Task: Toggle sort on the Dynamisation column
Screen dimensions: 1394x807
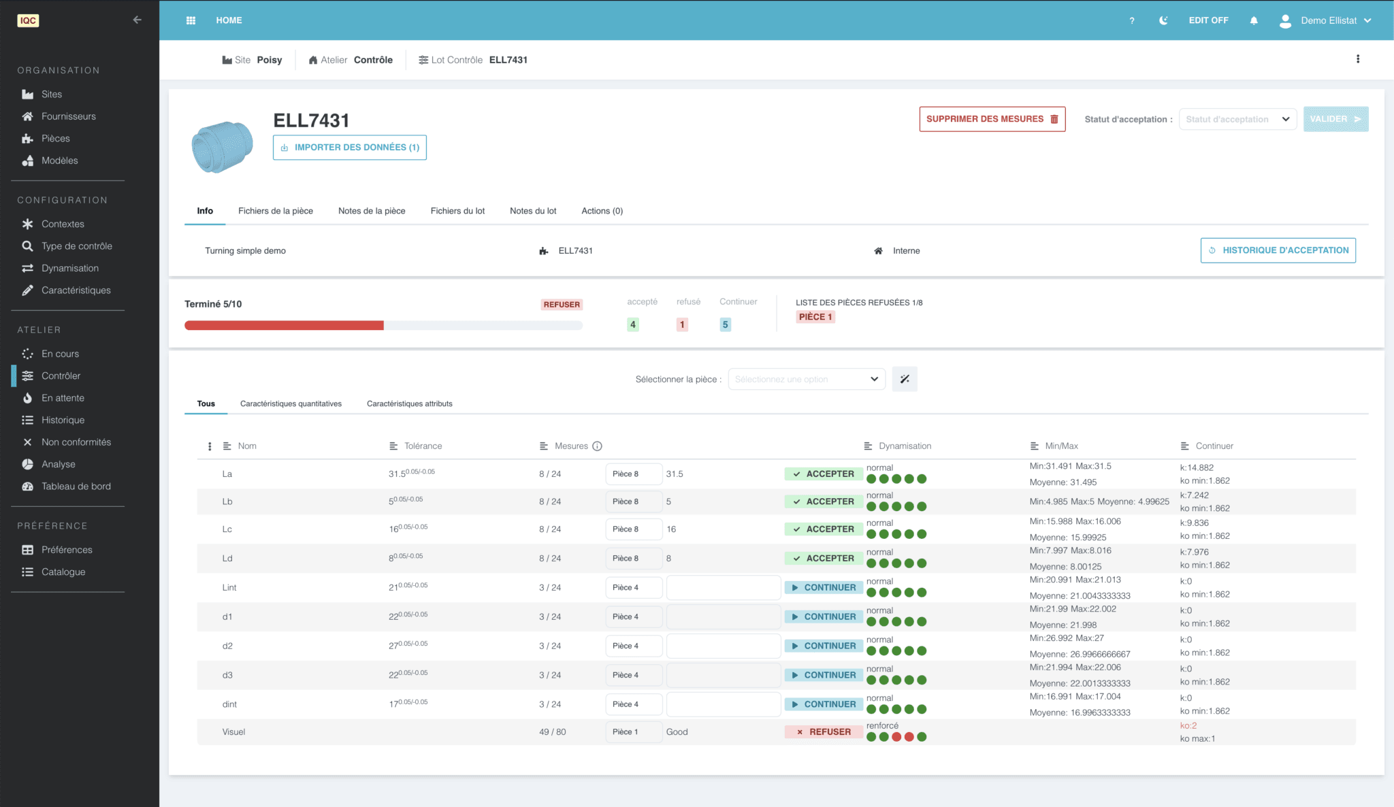Action: coord(868,446)
